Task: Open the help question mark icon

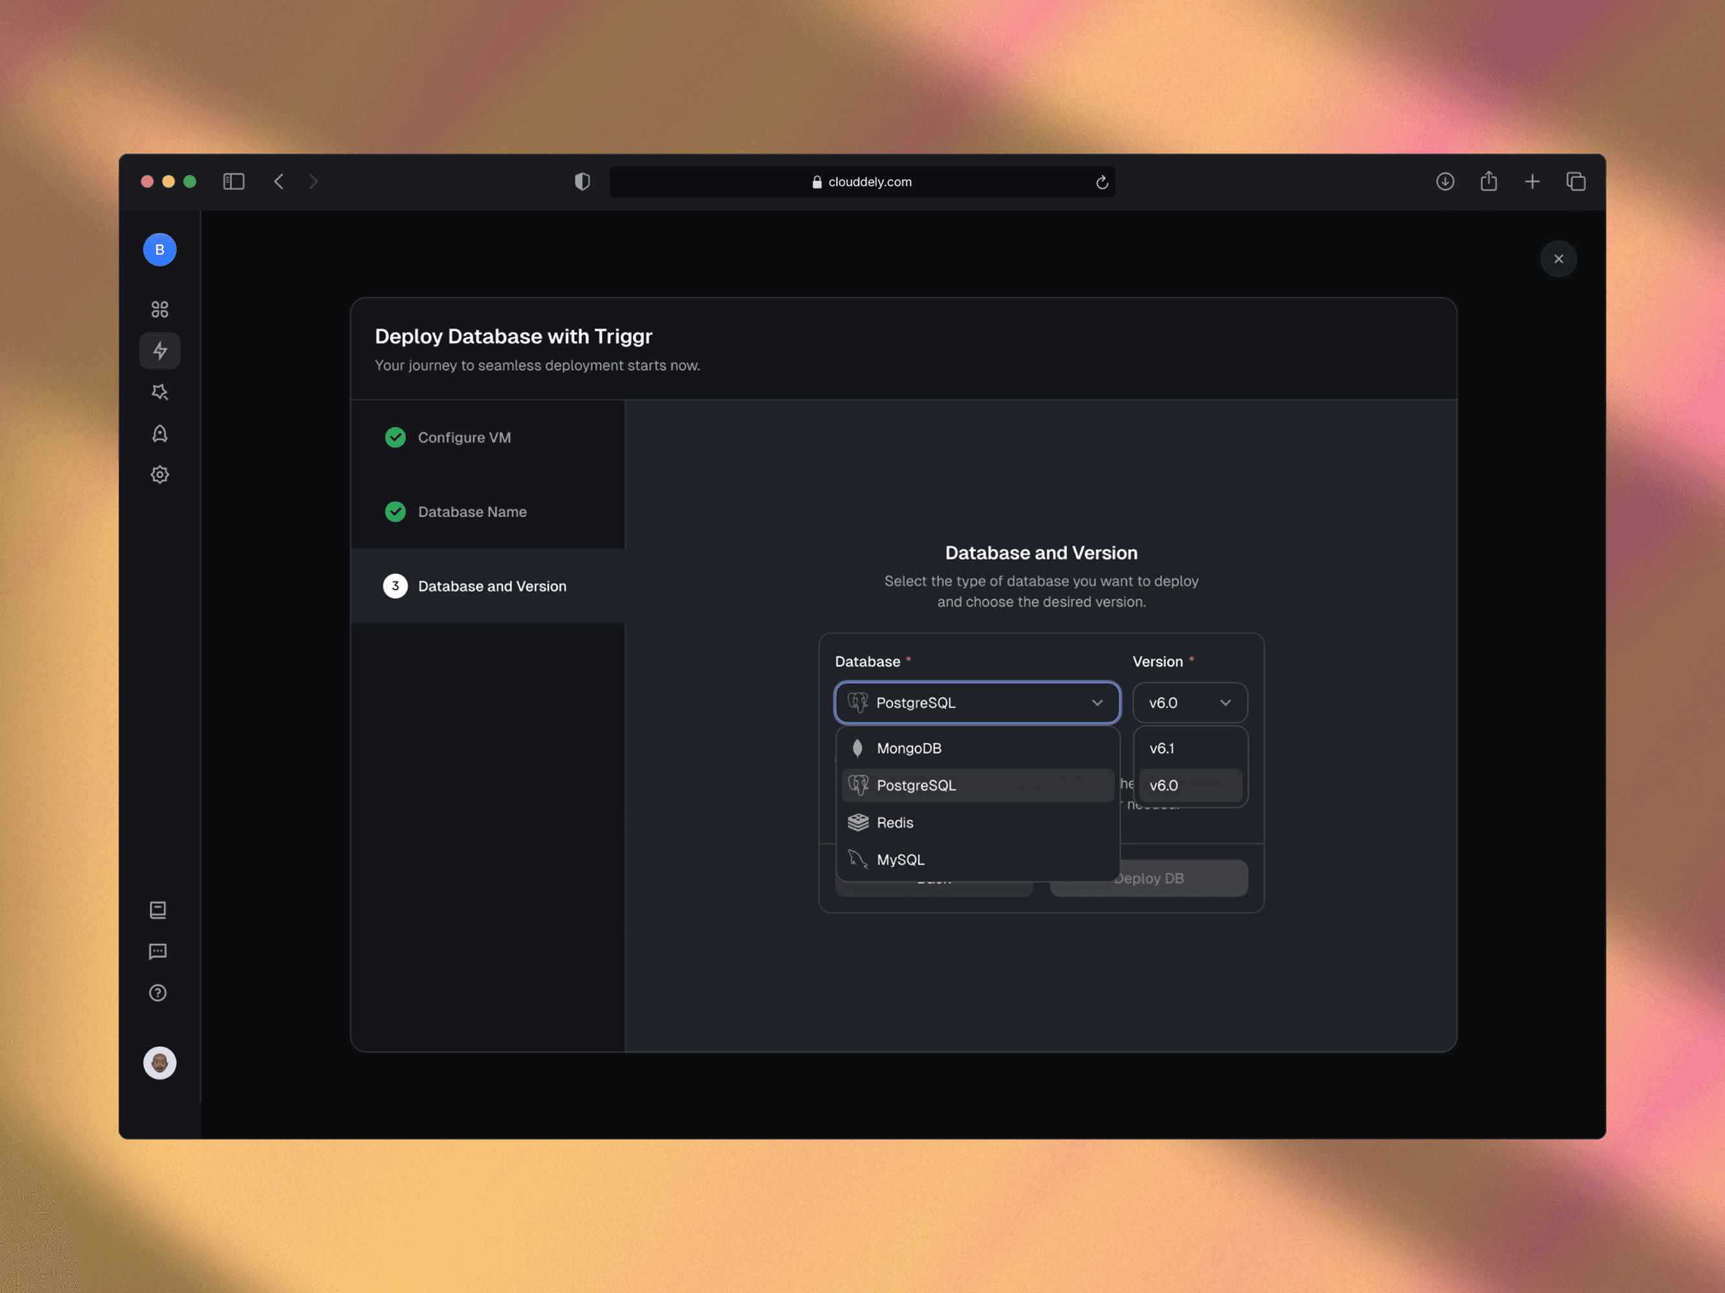Action: [x=158, y=993]
